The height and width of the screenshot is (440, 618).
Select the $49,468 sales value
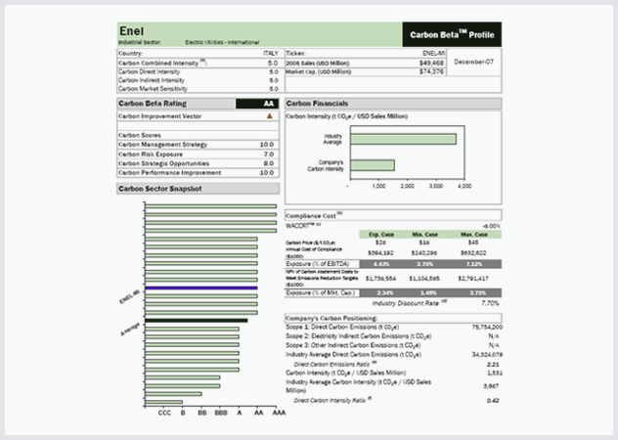(431, 64)
